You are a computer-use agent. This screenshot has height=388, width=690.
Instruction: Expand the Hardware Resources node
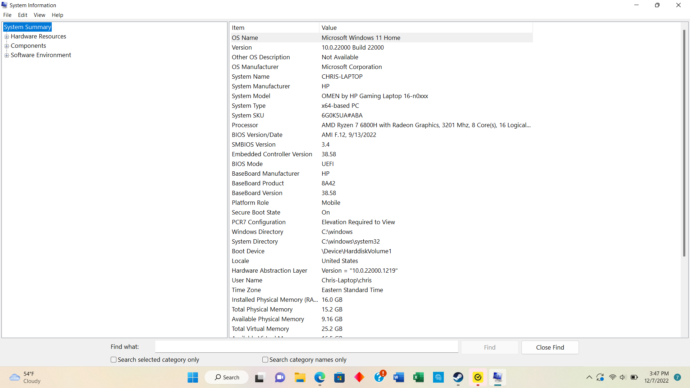click(x=7, y=36)
